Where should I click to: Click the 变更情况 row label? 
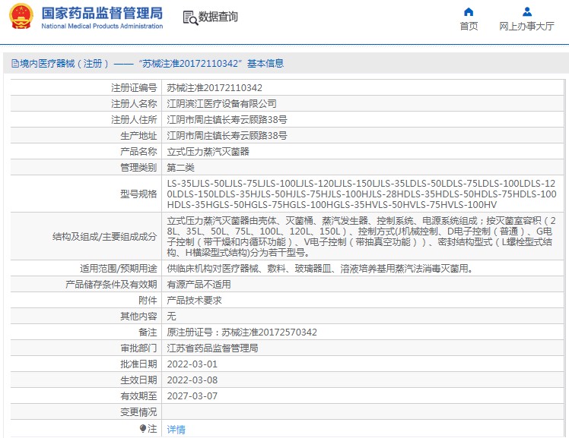click(x=138, y=411)
